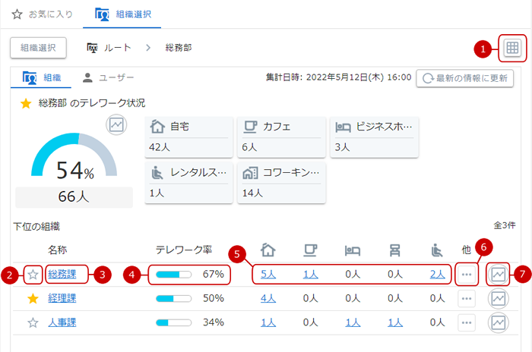Image resolution: width=532 pixels, height=352 pixels.
Task: Toggle favorite star for 総務課
Action: (33, 275)
